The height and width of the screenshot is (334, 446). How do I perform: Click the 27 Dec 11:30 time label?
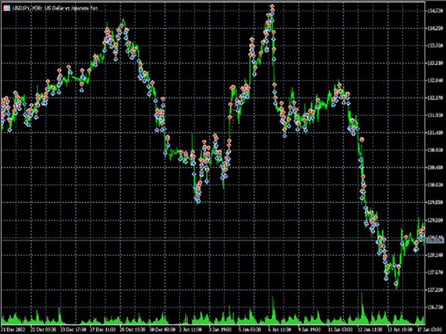(x=103, y=330)
